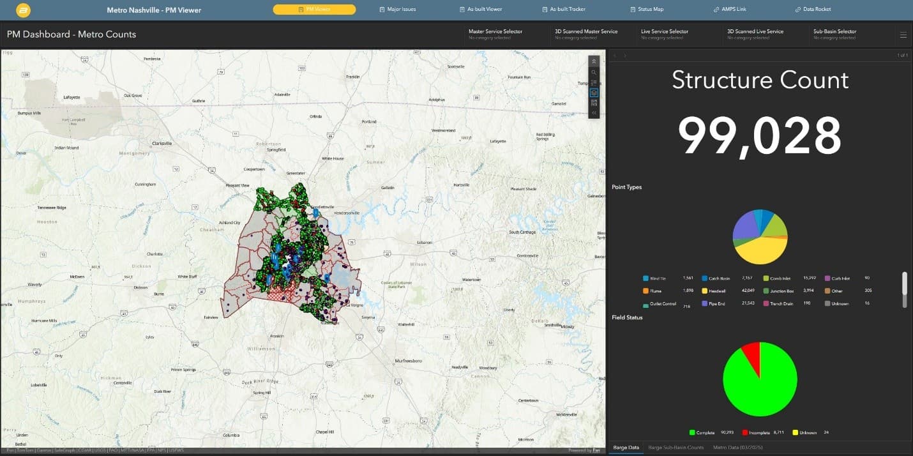This screenshot has width=913, height=456.
Task: Go to previous page arrow above Structure Count
Action: pos(615,56)
